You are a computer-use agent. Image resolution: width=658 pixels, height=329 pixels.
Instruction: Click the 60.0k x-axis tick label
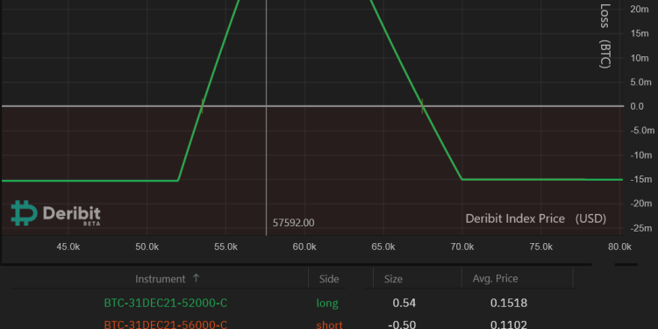tap(304, 247)
